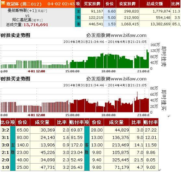This screenshot has width=181, height=173.
Task: Click the 18:00:00 label on buy chart
Action: pos(109,115)
